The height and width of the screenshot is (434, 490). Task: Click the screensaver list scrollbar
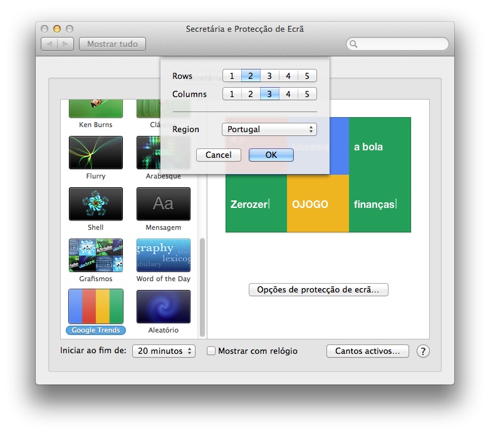coord(202,287)
